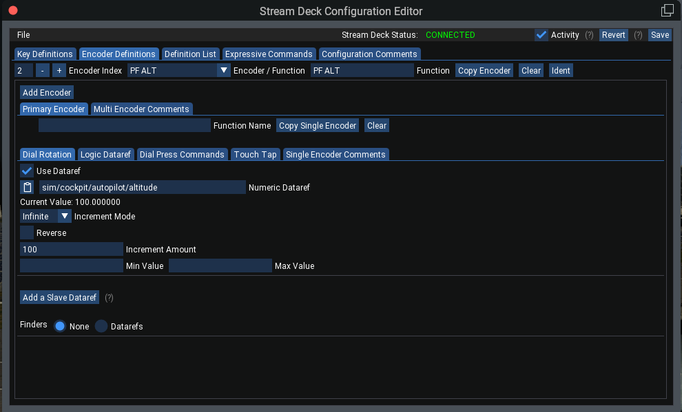This screenshot has width=682, height=412.
Task: Click the Save button
Action: [x=660, y=34]
